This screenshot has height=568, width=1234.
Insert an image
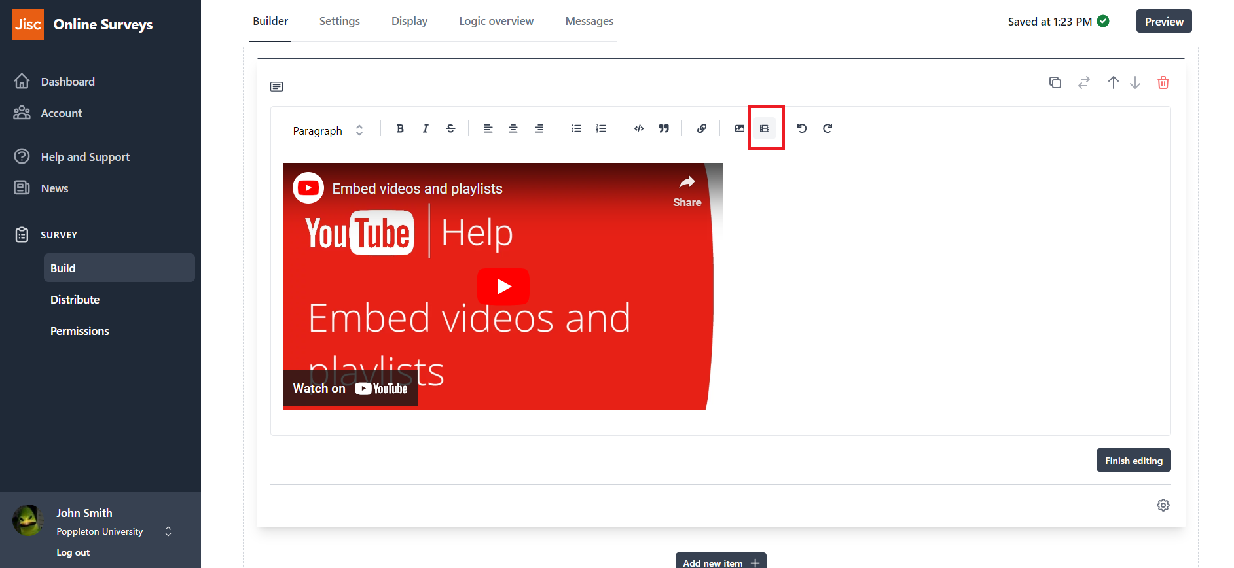(x=740, y=128)
